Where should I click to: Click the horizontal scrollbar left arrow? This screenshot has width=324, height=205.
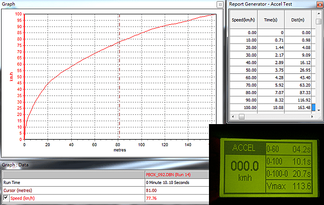click(x=233, y=117)
